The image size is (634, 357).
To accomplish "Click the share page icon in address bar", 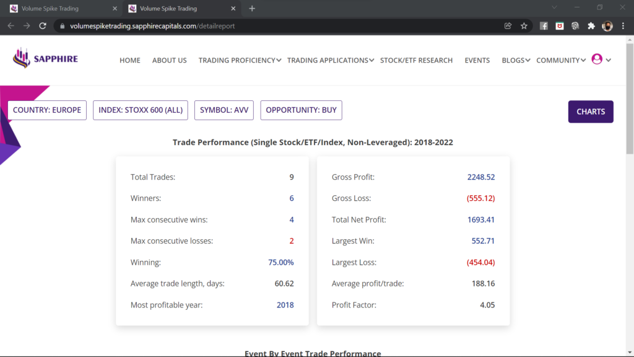I will [x=508, y=26].
